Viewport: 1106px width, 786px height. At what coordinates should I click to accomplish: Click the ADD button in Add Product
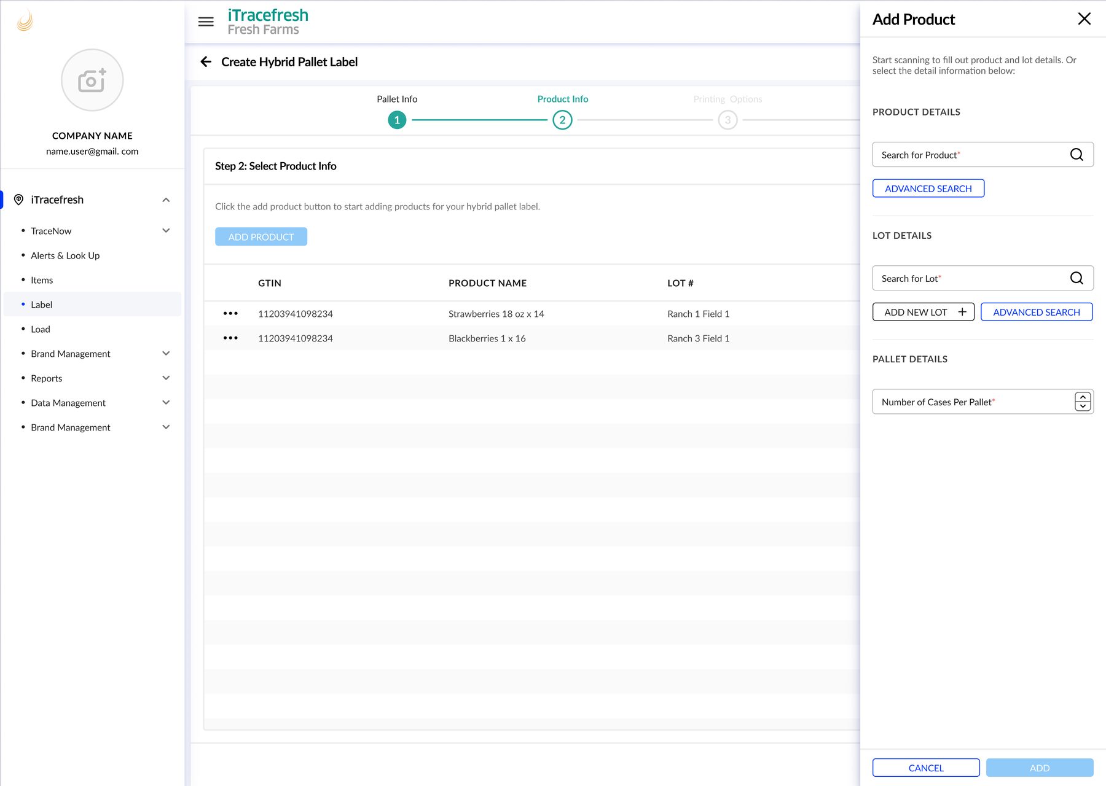click(1040, 768)
